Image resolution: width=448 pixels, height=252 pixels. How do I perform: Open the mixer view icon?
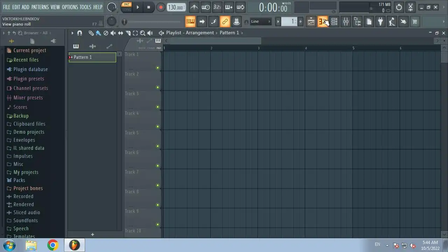tap(346, 22)
